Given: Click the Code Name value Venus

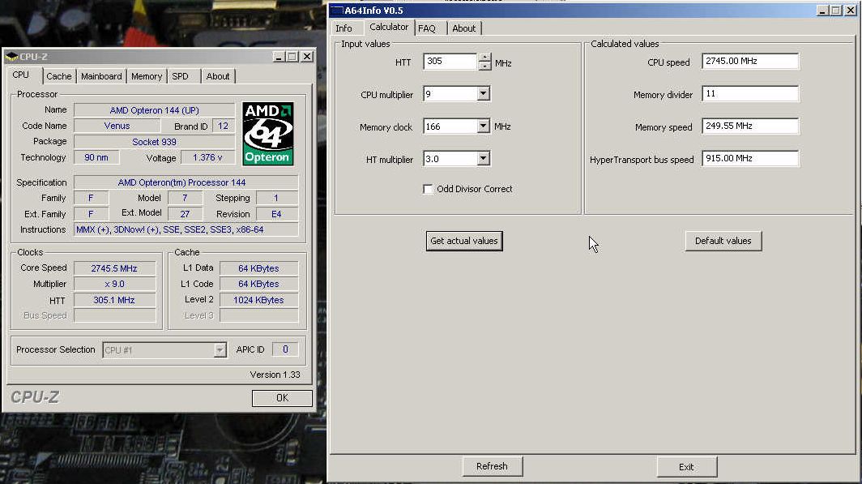Looking at the screenshot, I should tap(117, 126).
